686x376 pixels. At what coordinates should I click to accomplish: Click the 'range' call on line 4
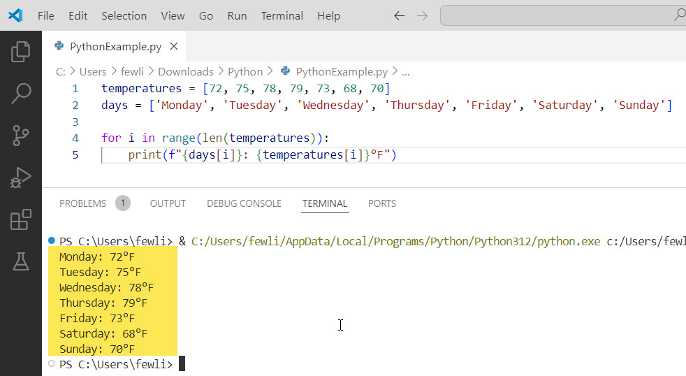coord(179,138)
